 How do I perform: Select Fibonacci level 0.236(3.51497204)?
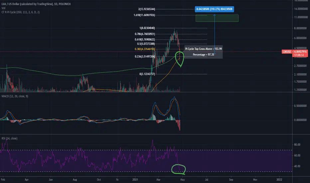(x=145, y=57)
